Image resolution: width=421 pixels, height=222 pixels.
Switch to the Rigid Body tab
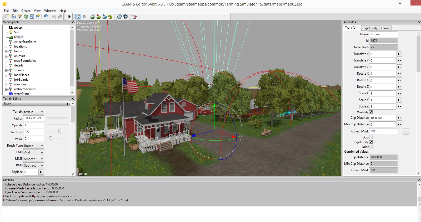coord(370,28)
